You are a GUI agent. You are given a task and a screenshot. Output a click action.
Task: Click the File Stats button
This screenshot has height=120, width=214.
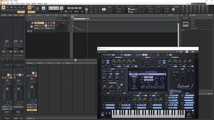pyautogui.click(x=185, y=18)
